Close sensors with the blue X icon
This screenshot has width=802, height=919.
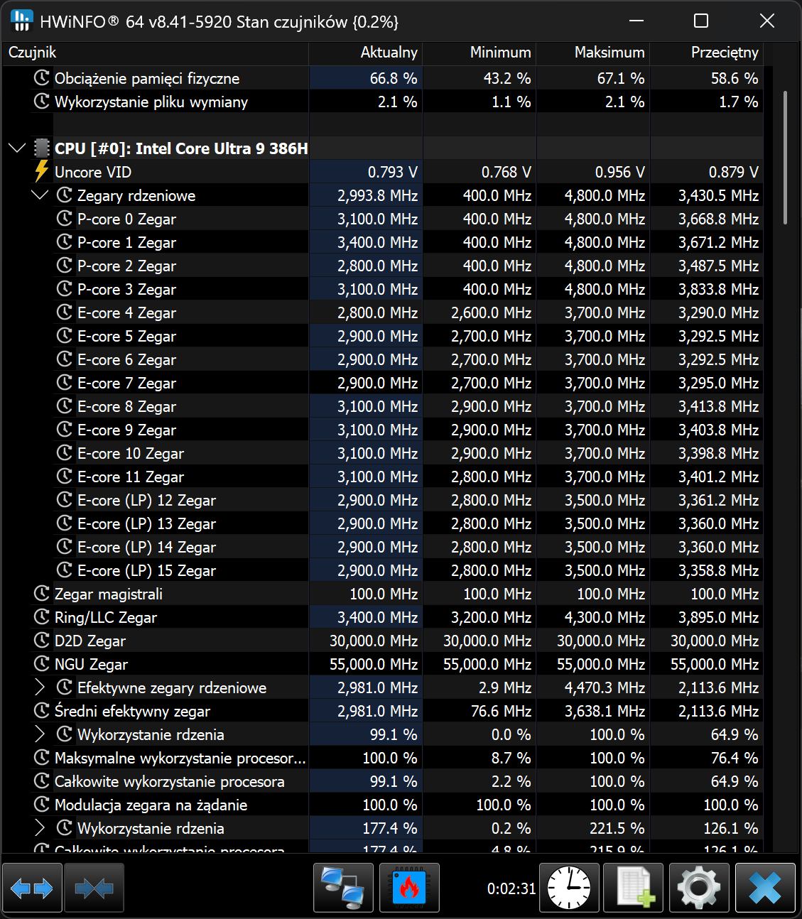(765, 888)
